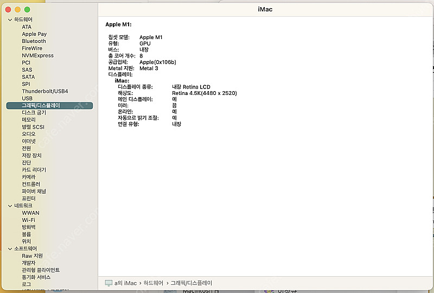The image size is (434, 293).
Task: Open 디스크 굽기 in the sidebar
Action: pos(34,113)
